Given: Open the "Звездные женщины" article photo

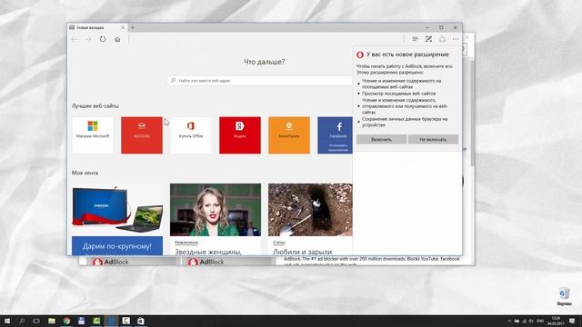Looking at the screenshot, I should pyautogui.click(x=216, y=210).
